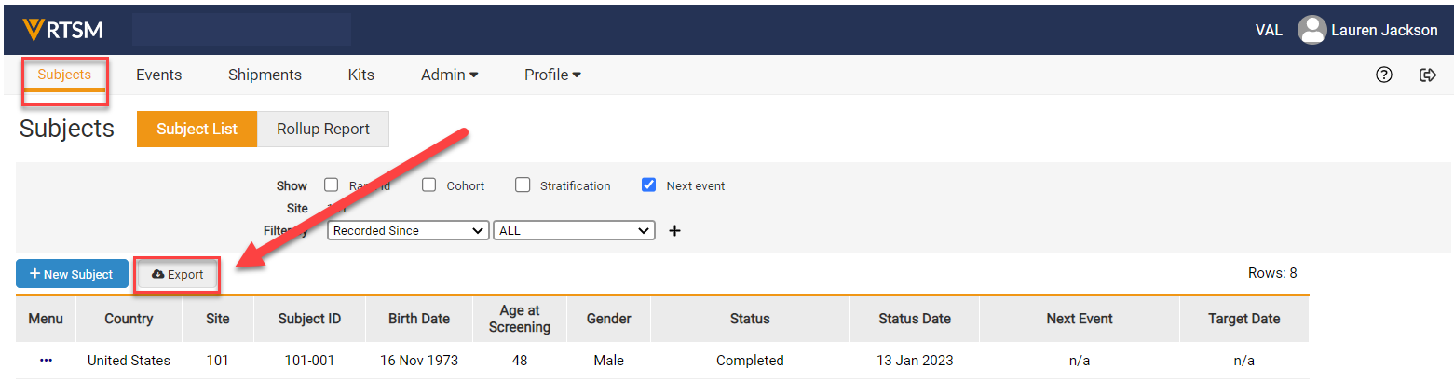Click the Export cloud download icon
1454x383 pixels.
(x=157, y=275)
